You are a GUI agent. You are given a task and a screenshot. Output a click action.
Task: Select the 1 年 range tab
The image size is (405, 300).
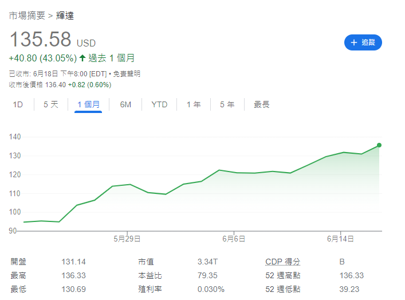pyautogui.click(x=194, y=104)
